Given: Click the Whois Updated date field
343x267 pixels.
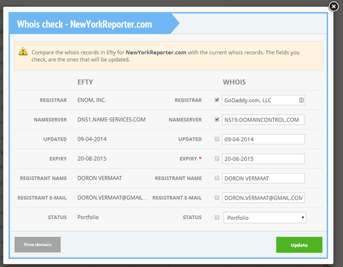Looking at the screenshot, I should [x=263, y=139].
